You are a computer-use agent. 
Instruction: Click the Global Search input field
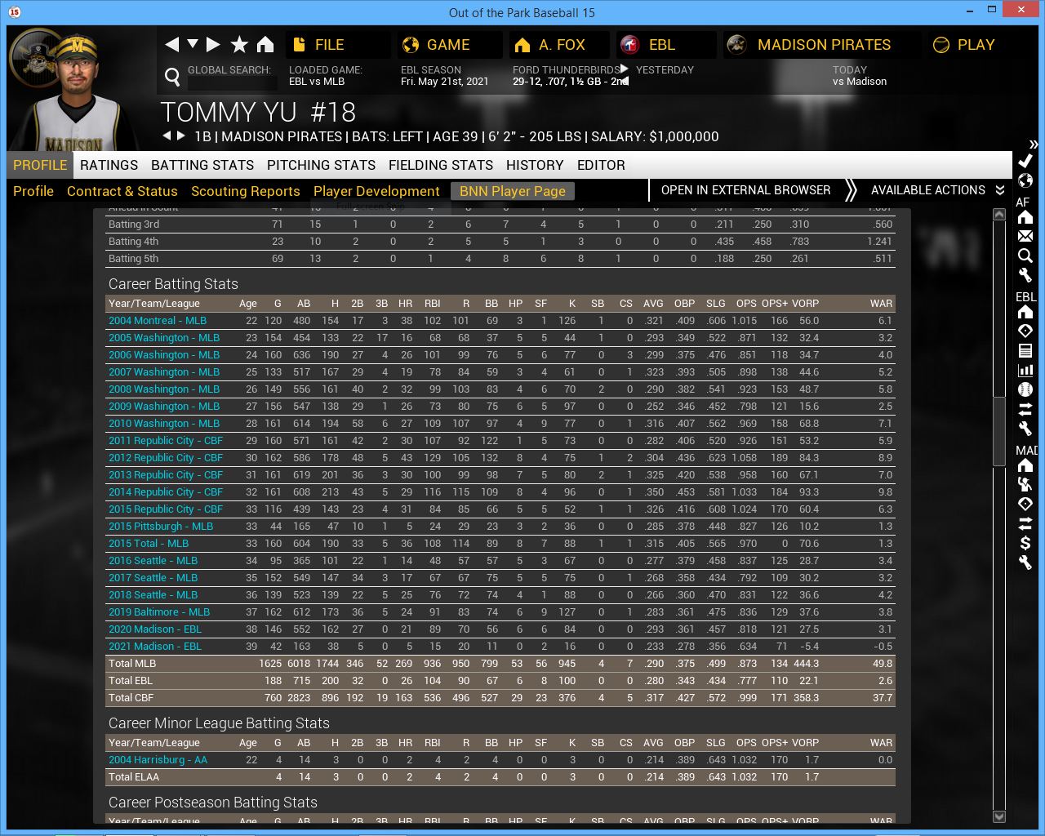pyautogui.click(x=232, y=82)
